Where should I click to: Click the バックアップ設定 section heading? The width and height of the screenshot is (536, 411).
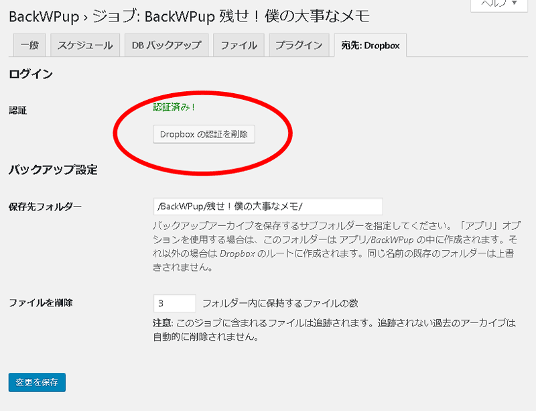[53, 170]
